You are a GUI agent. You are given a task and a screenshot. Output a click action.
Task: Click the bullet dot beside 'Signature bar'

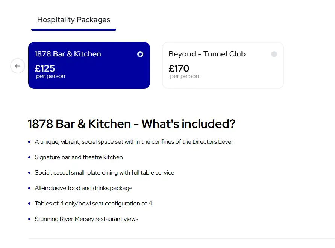29,157
